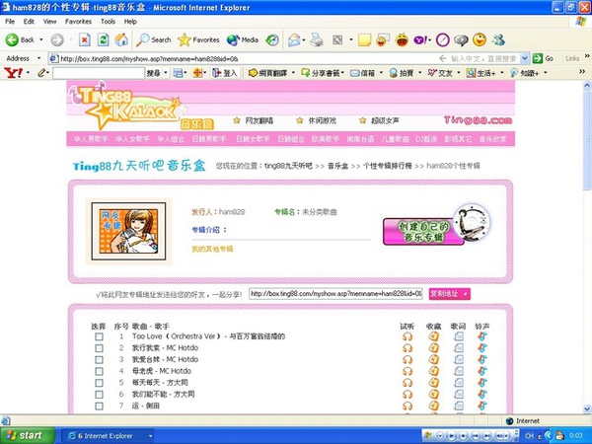Open the Favorites star in toolbar
592x444 pixels.
click(198, 39)
